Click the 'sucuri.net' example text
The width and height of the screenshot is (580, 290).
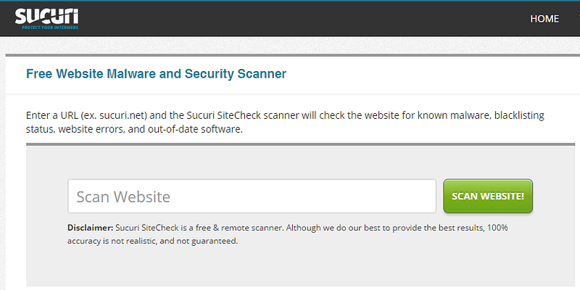coord(126,115)
